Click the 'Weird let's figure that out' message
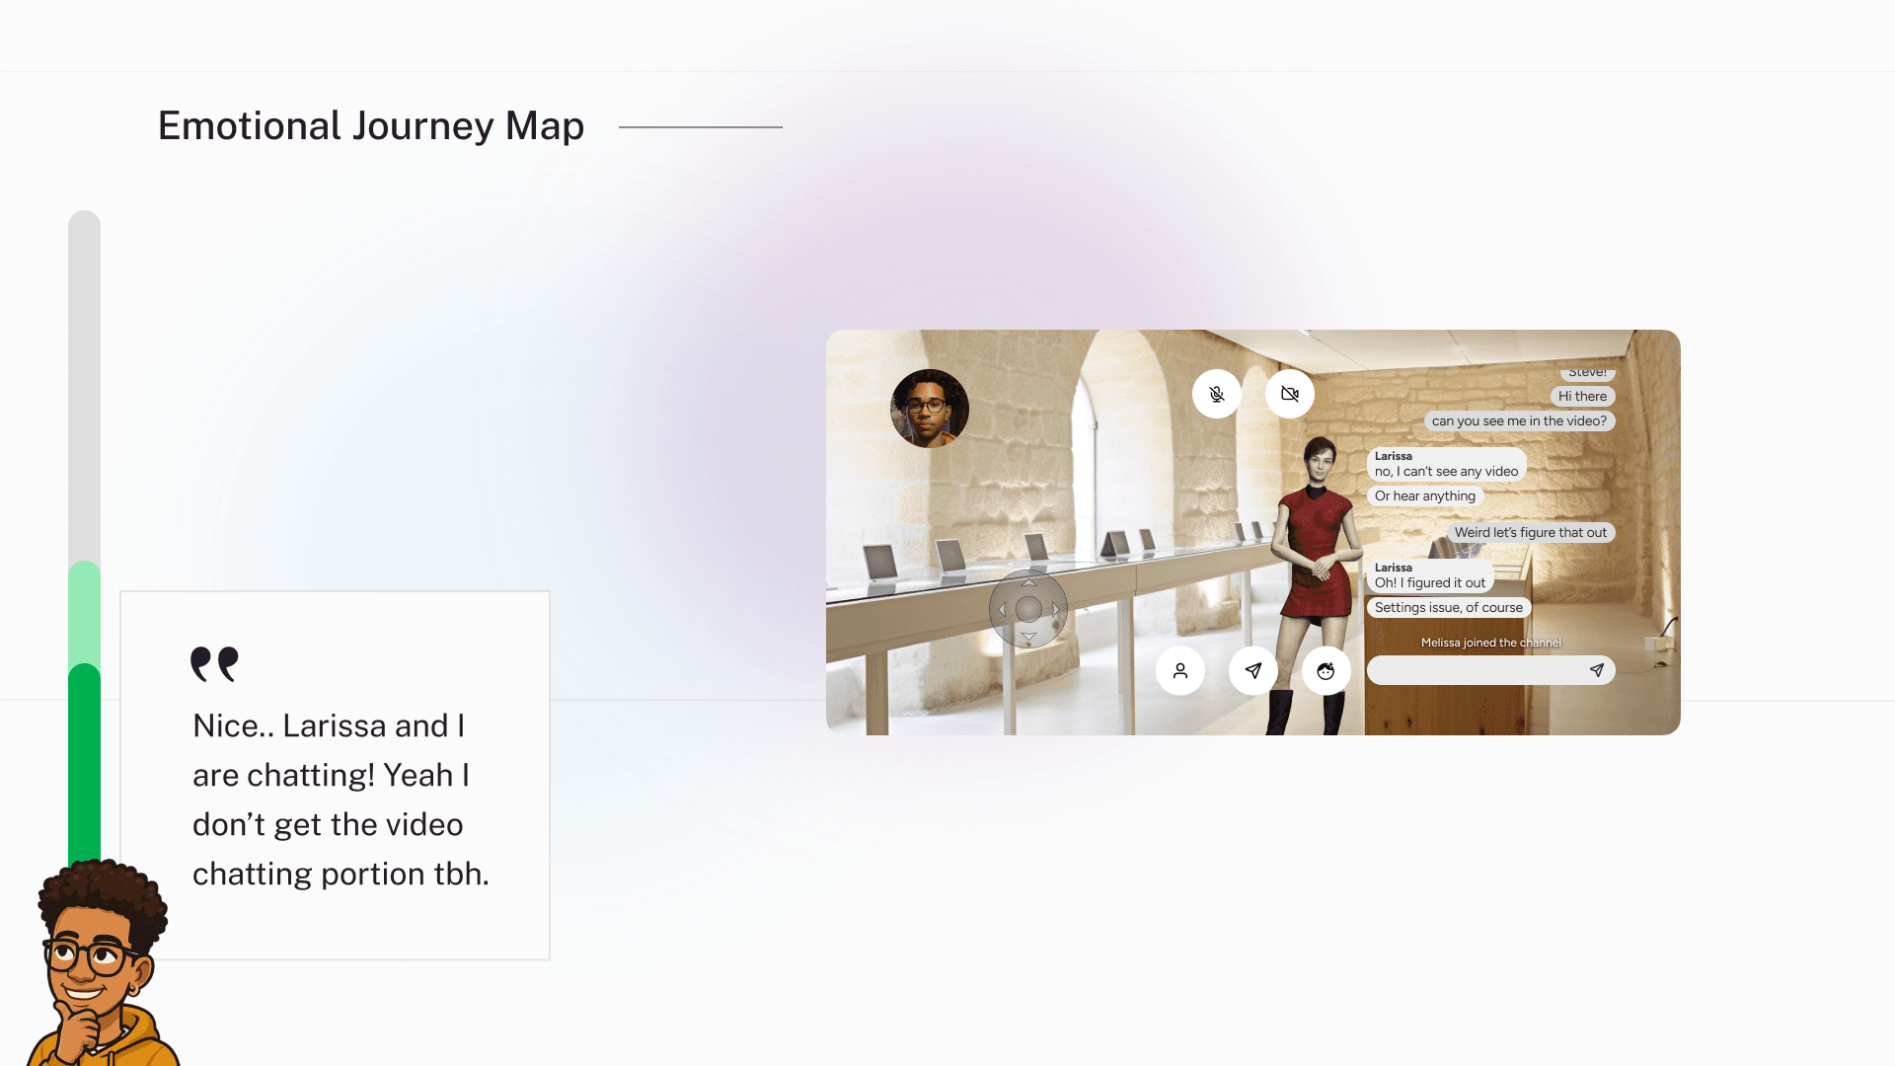The image size is (1895, 1066). click(x=1530, y=533)
